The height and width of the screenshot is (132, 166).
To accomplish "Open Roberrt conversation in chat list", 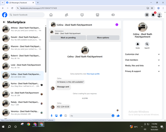I will [22, 57].
